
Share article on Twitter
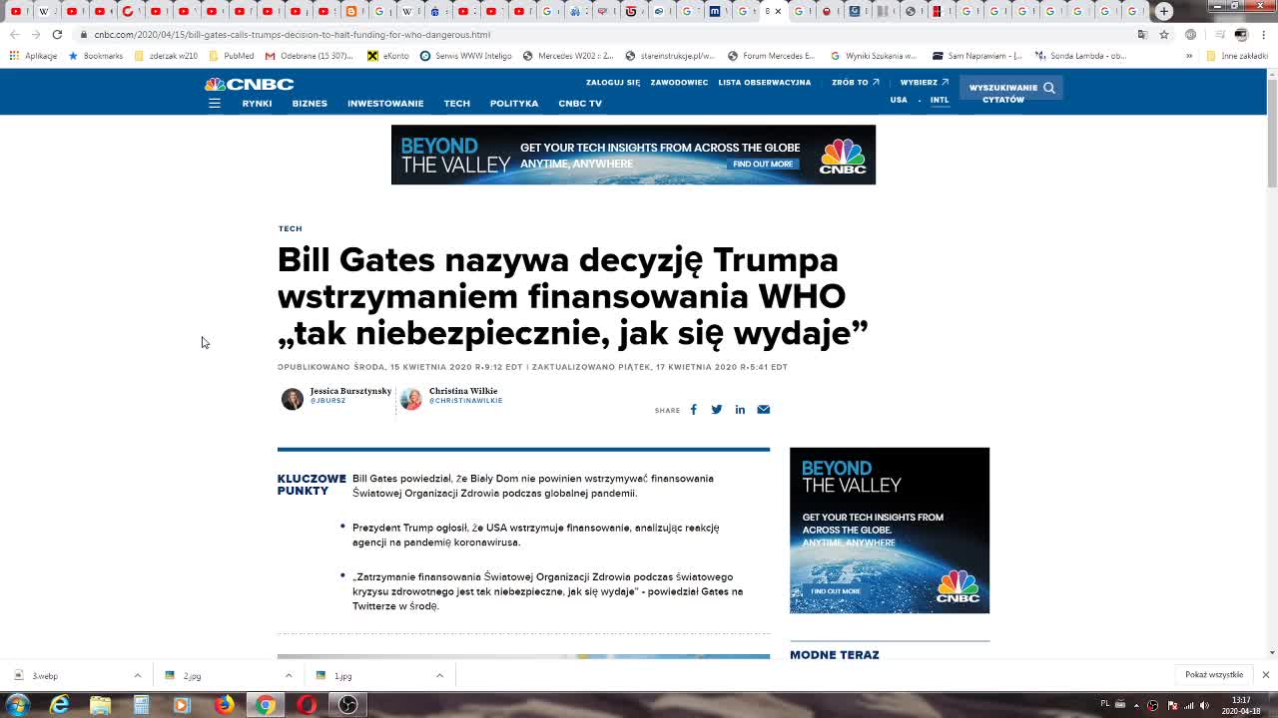click(x=716, y=410)
